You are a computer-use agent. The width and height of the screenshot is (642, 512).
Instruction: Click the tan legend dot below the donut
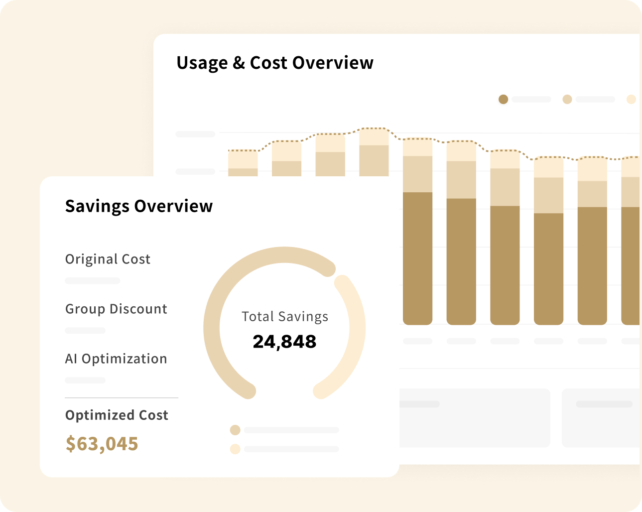[235, 430]
